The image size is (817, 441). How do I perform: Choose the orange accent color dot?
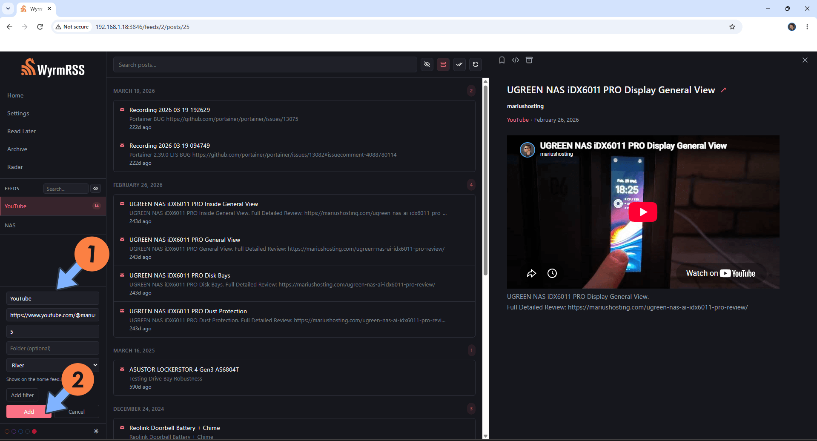pos(7,431)
